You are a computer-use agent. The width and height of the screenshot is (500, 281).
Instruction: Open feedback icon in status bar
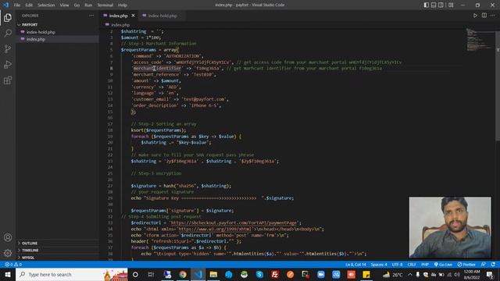point(484,265)
